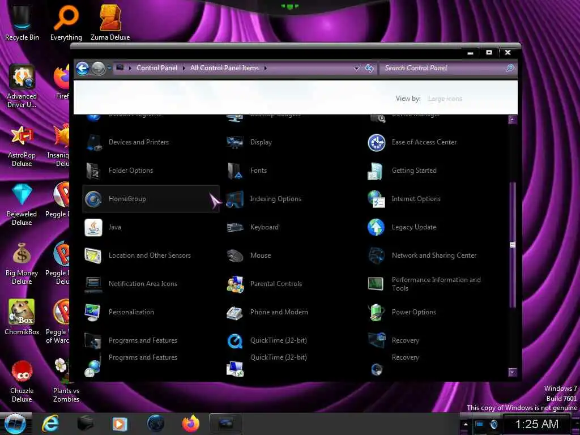
Task: Click the Personalization label
Action: pos(131,312)
